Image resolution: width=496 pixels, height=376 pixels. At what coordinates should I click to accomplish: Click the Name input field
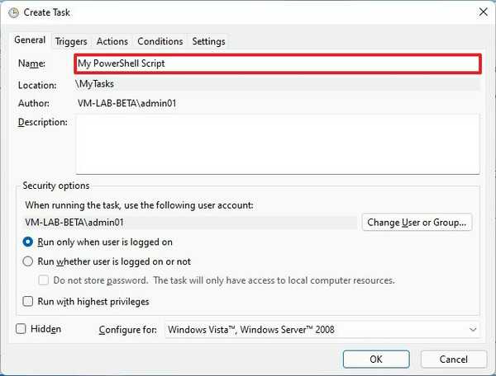point(276,63)
